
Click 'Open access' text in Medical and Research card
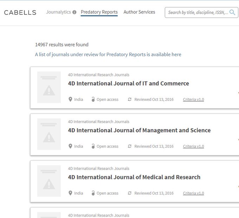tap(108, 193)
